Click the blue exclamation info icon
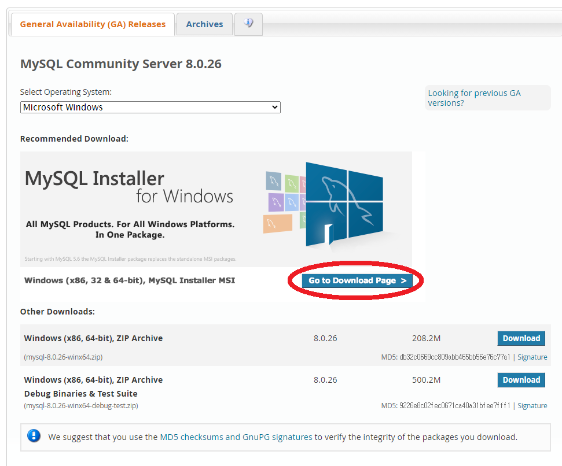Screen dimensions: 562x466 point(34,436)
